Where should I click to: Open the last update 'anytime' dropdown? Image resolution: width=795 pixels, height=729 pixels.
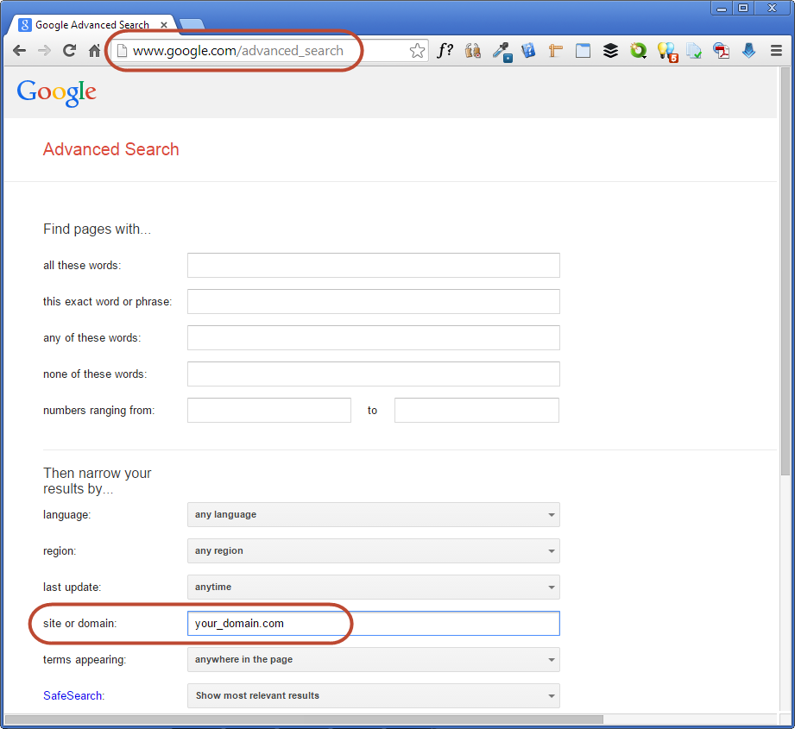pos(373,588)
